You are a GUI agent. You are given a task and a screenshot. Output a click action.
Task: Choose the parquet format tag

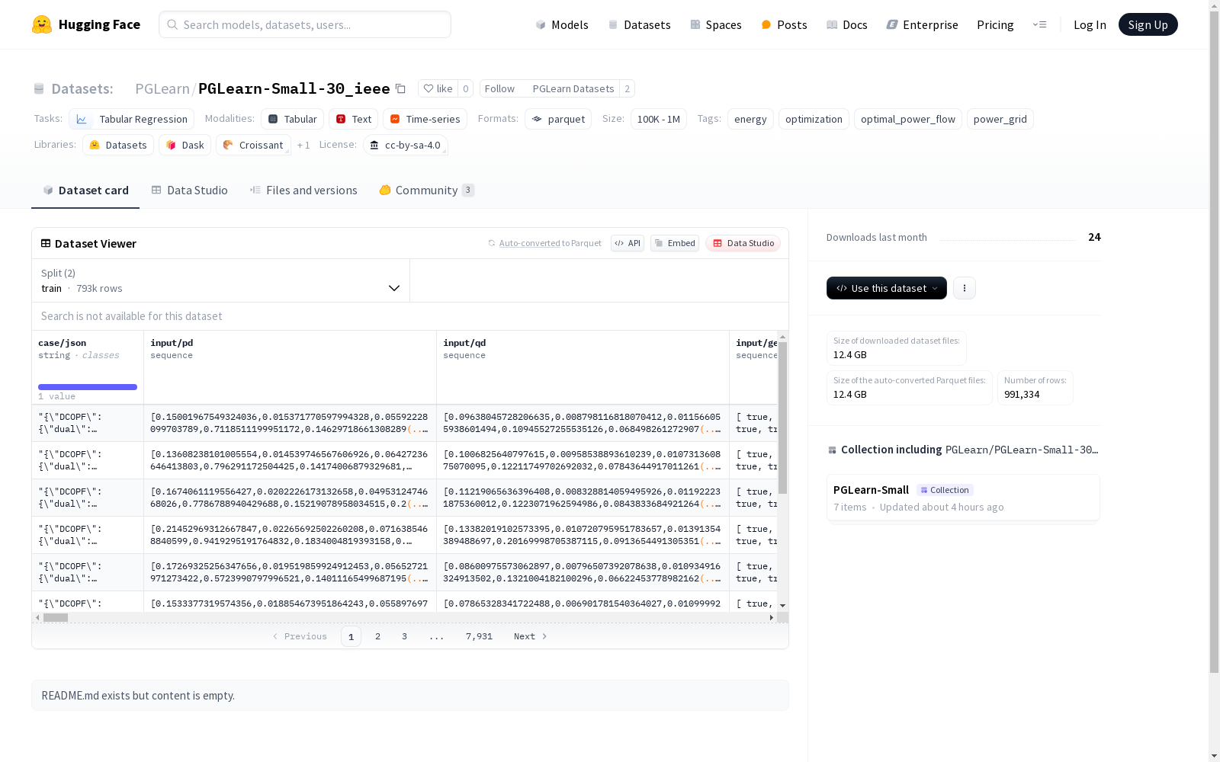[558, 119]
